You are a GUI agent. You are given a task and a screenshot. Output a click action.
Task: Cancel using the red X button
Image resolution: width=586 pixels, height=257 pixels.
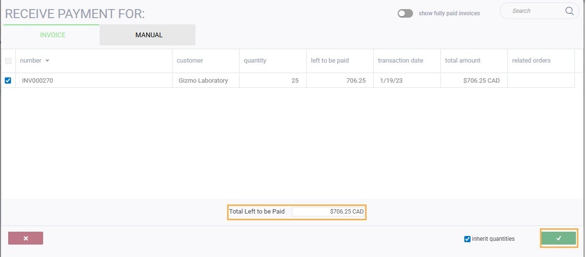(26, 238)
